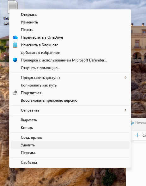Click the OneDrive cloud icon in menu
Image resolution: width=146 pixels, height=186 pixels.
click(15, 37)
